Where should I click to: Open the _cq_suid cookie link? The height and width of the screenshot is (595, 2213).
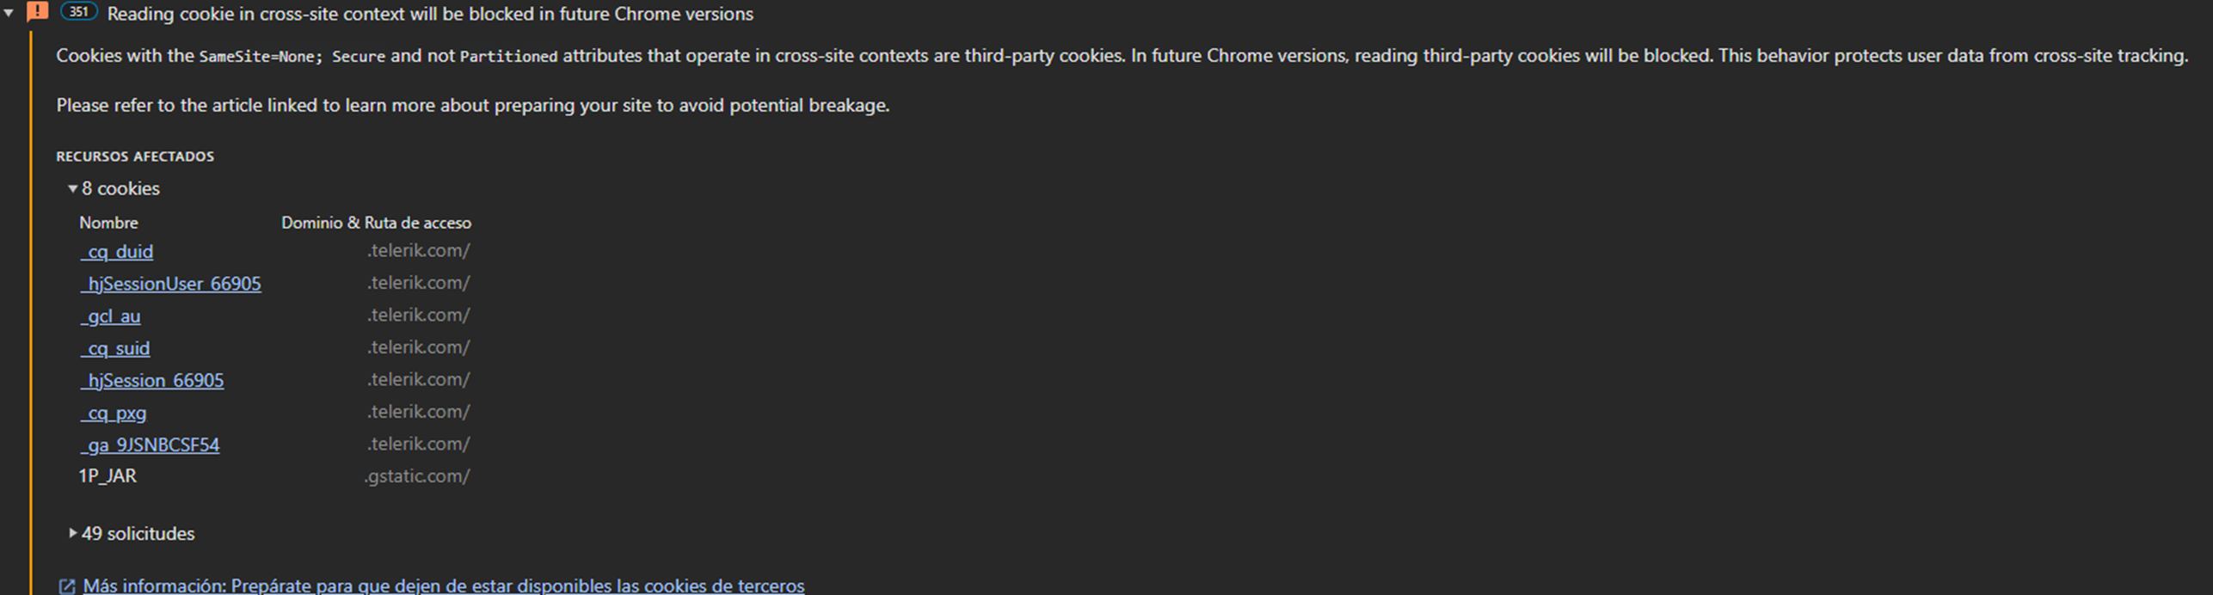[115, 348]
